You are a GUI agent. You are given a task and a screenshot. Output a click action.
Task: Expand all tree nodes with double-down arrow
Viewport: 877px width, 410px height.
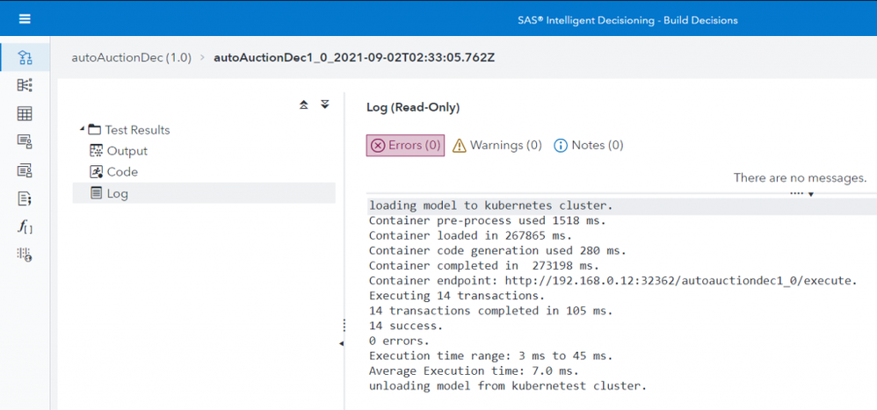tap(325, 105)
